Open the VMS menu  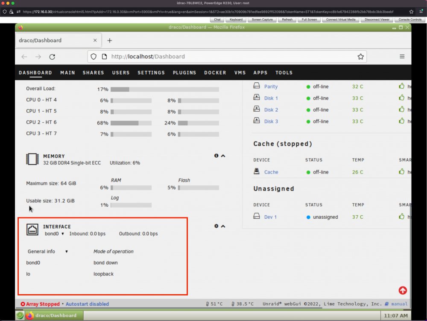click(240, 73)
